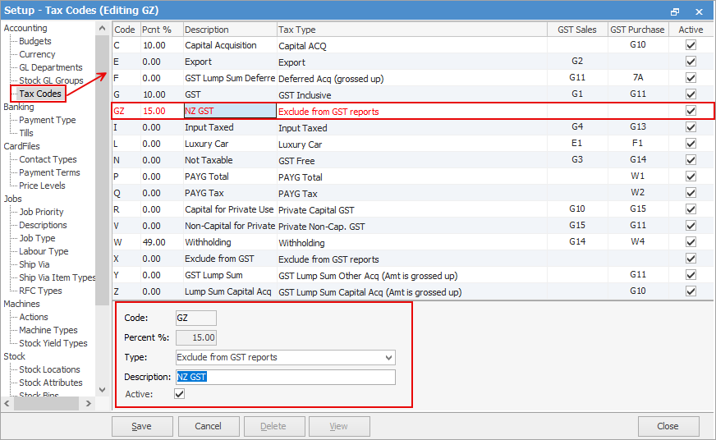Screen dimensions: 716x440
Task: Click the tree horizontal scrollbar thumb
Action: [46, 404]
